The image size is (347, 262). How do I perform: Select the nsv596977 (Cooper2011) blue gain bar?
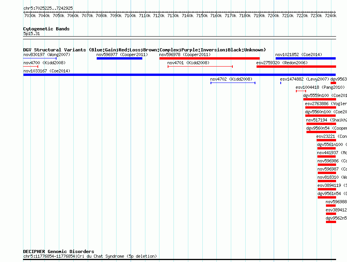pos(119,58)
